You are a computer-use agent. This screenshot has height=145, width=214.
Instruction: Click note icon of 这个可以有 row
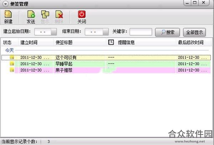click(x=12, y=57)
